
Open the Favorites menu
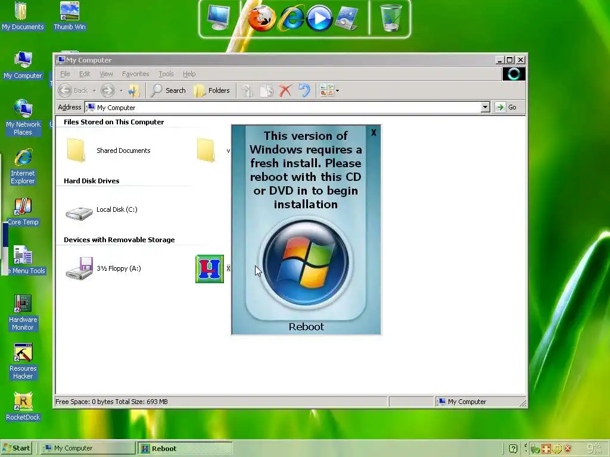click(135, 74)
